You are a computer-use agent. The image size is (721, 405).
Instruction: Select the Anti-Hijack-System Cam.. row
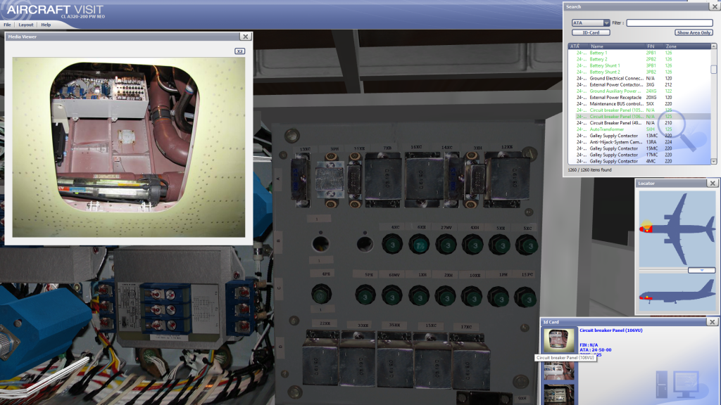click(639, 142)
